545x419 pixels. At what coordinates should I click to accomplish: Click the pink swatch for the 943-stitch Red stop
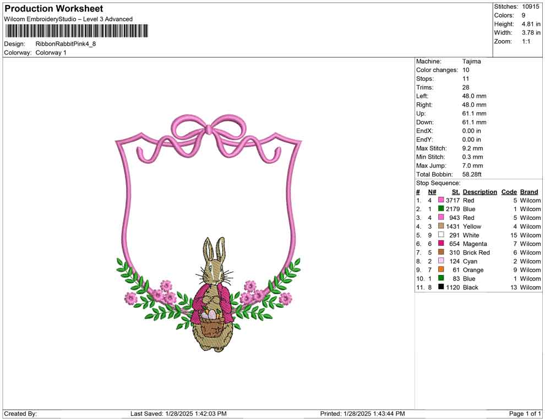[x=441, y=217]
